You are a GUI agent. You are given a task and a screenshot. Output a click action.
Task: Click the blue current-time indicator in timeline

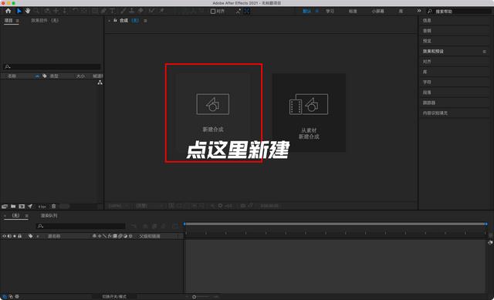click(x=184, y=224)
